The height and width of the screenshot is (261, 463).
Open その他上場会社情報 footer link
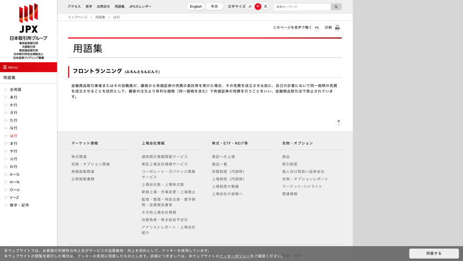pyautogui.click(x=159, y=212)
